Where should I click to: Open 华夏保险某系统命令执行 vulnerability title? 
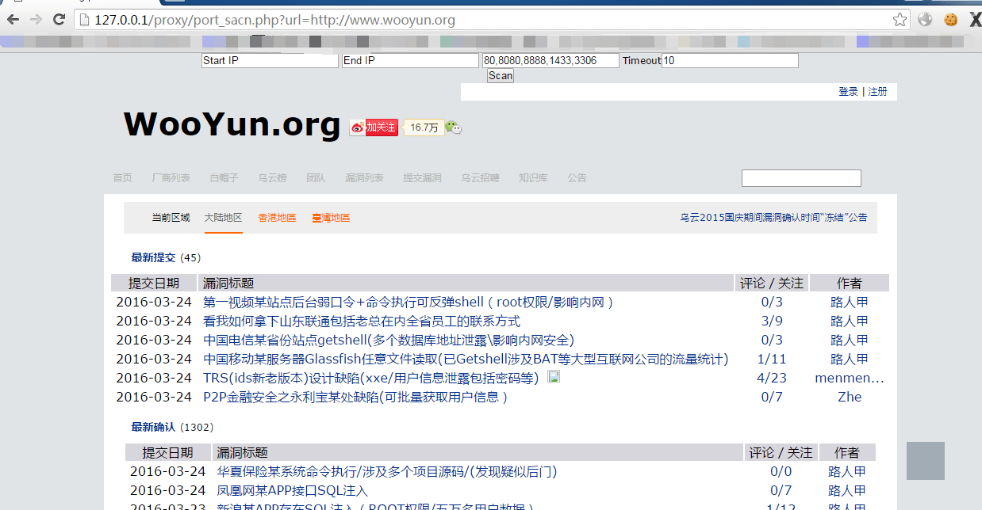pos(387,472)
